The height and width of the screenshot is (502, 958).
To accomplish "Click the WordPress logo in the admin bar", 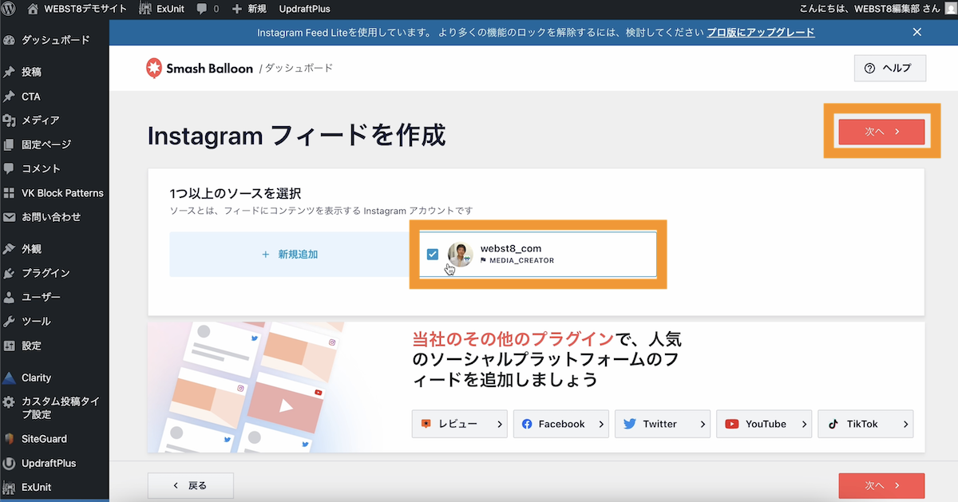I will coord(8,9).
